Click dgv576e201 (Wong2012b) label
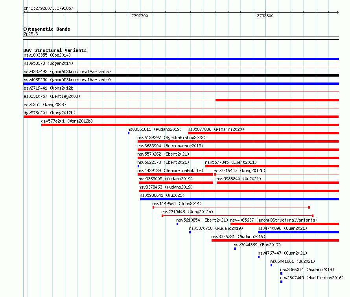The width and height of the screenshot is (350, 297). [x=50, y=113]
